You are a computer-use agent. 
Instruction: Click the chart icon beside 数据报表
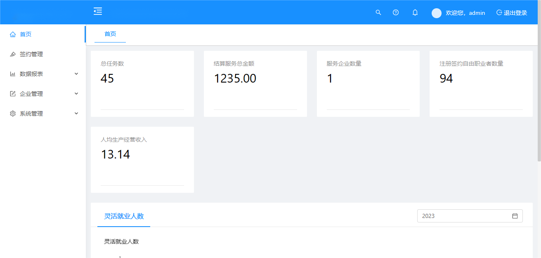pyautogui.click(x=12, y=73)
